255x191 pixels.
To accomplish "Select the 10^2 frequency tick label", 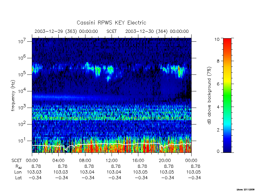I will point(22,124).
